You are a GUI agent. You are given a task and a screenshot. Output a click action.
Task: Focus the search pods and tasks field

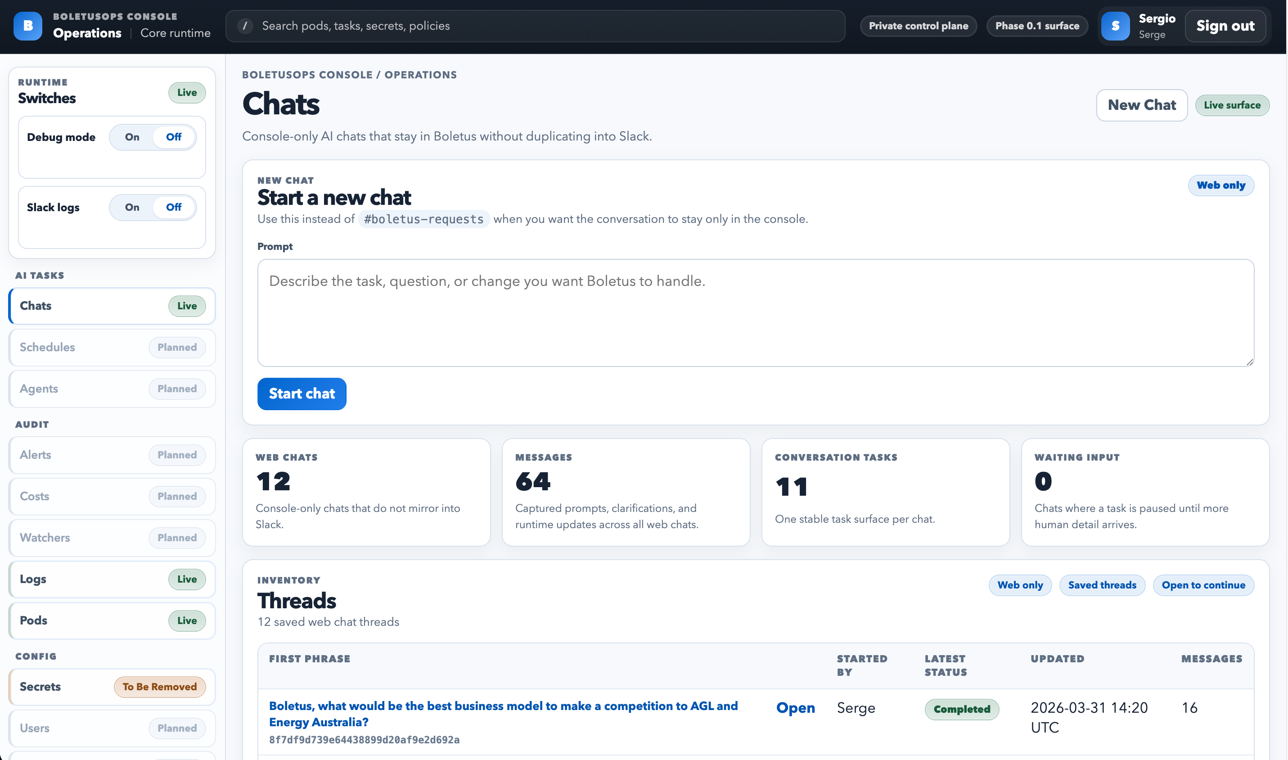coord(543,26)
